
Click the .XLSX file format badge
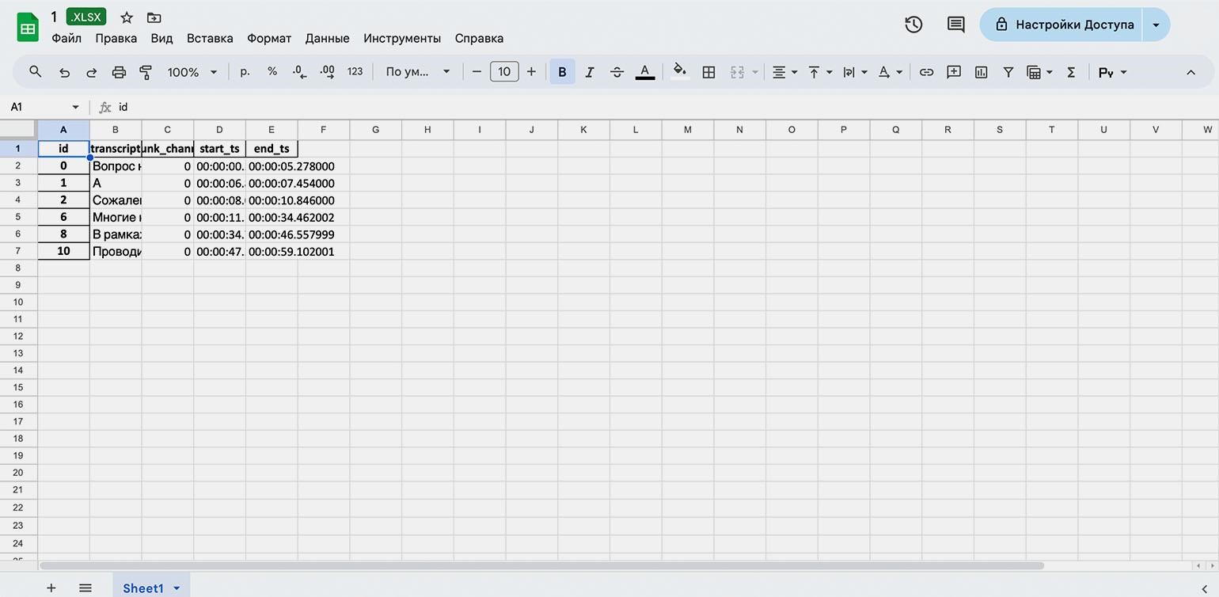click(x=86, y=17)
